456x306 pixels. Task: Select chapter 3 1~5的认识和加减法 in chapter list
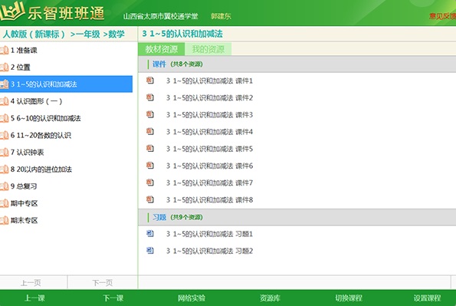[67, 84]
